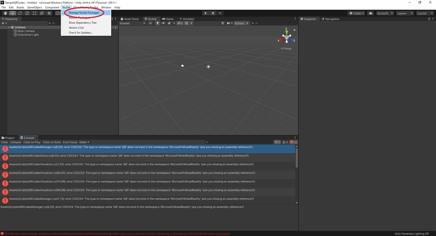The image size is (436, 236).
Task: Toggle scene grid visibility icon
Action: (x=186, y=23)
